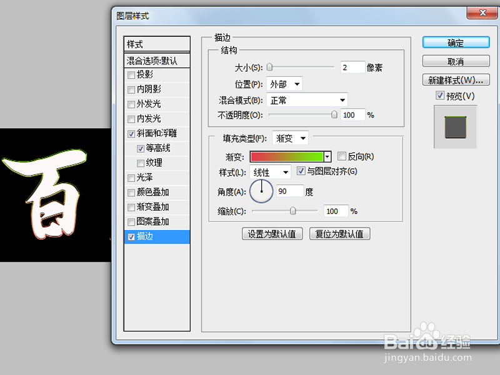Click 复位为默认值 reset default button
Screen dimensions: 500x375
339,234
